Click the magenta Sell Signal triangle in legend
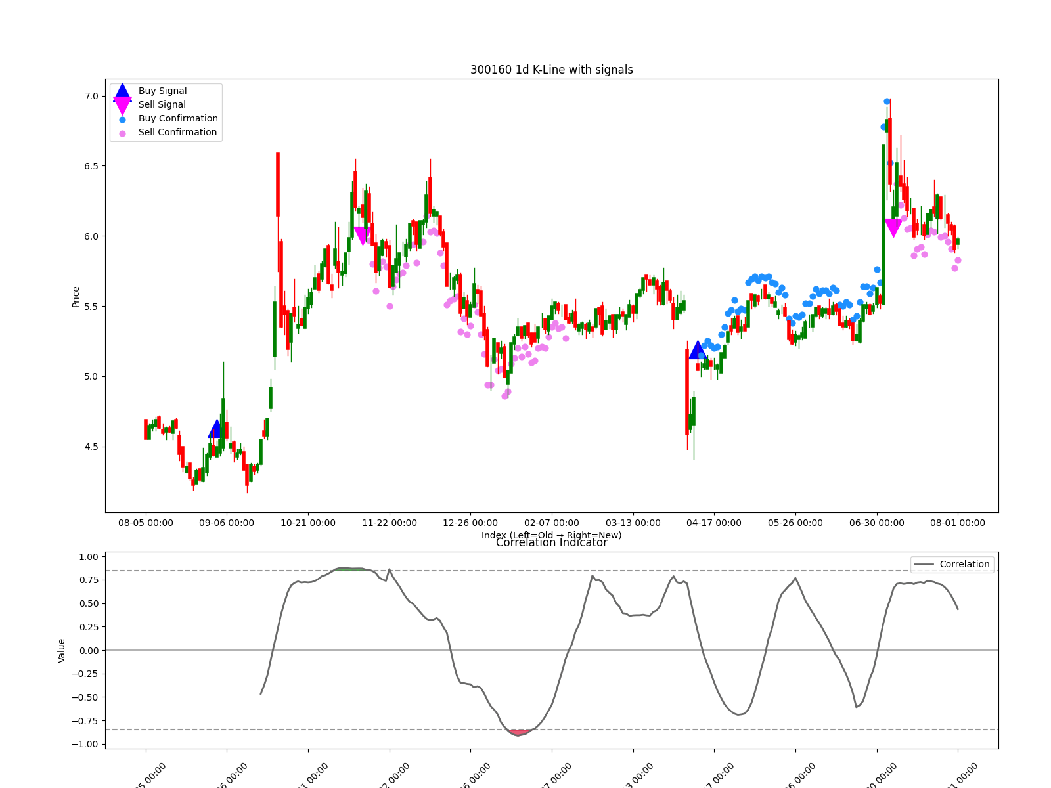 point(122,106)
